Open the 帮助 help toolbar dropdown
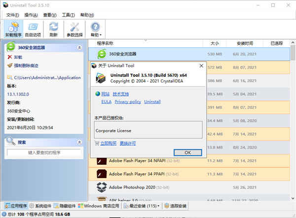296x218 pixels. pos(96,29)
